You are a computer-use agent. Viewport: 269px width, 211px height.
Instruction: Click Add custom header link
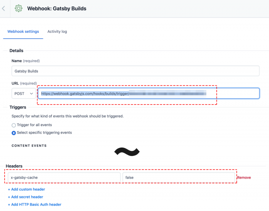point(26,189)
